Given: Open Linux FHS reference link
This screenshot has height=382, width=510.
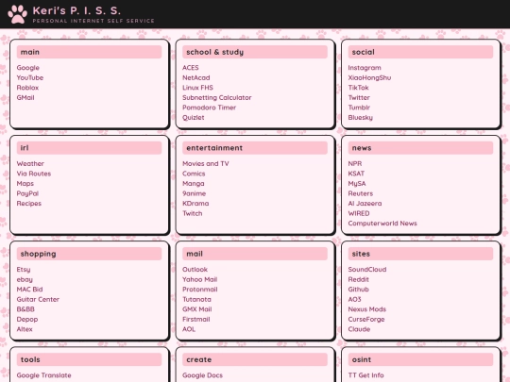Looking at the screenshot, I should click(197, 88).
